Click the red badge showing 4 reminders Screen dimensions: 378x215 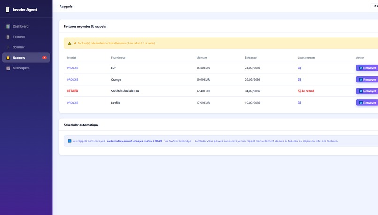[x=45, y=58]
